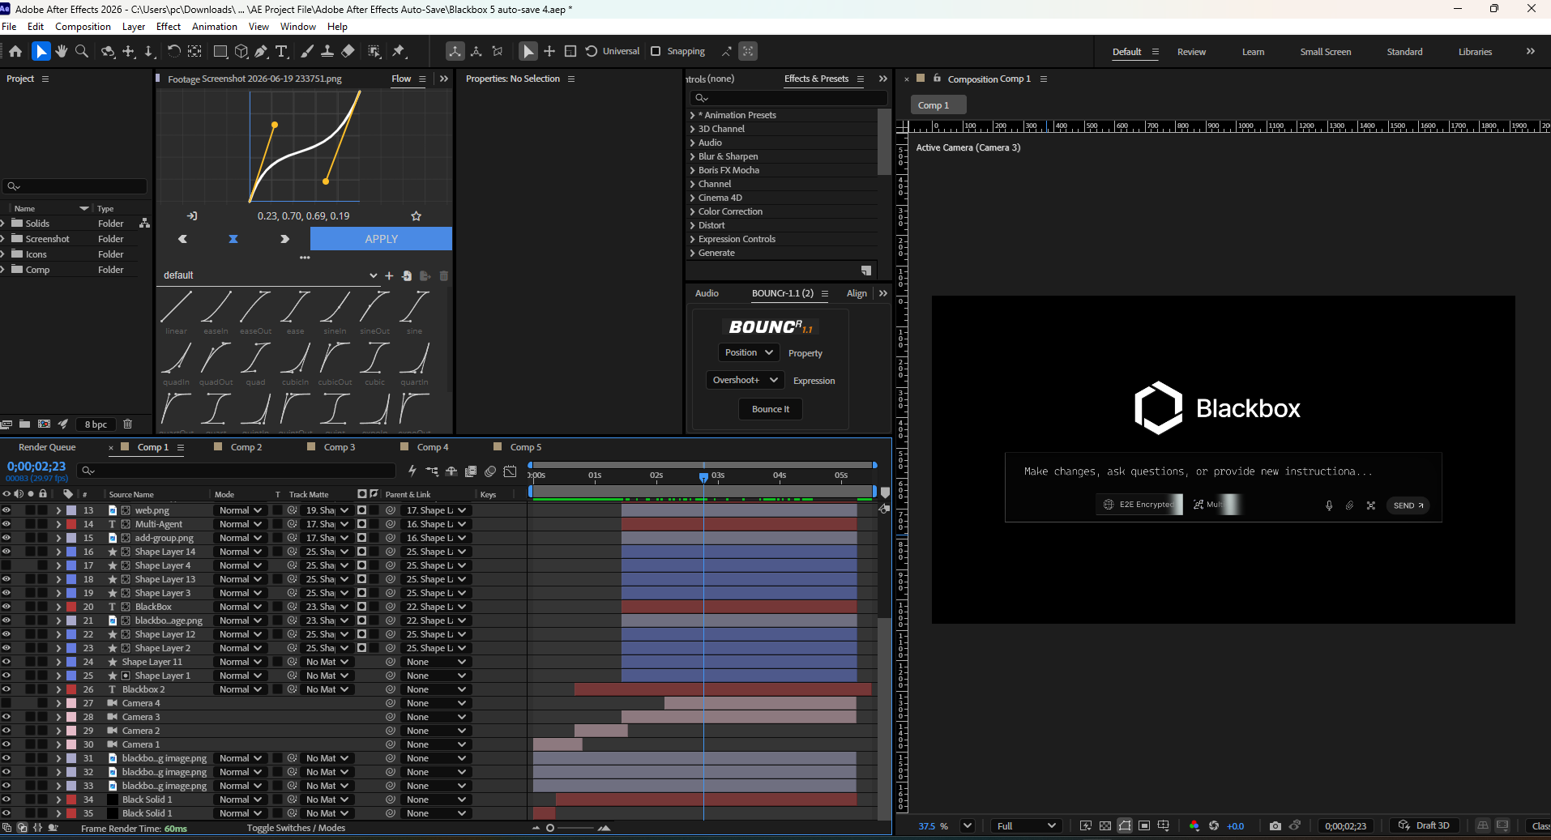Viewport: 1551px width, 840px height.
Task: Click Create new composition icon in Project panel
Action: point(44,424)
